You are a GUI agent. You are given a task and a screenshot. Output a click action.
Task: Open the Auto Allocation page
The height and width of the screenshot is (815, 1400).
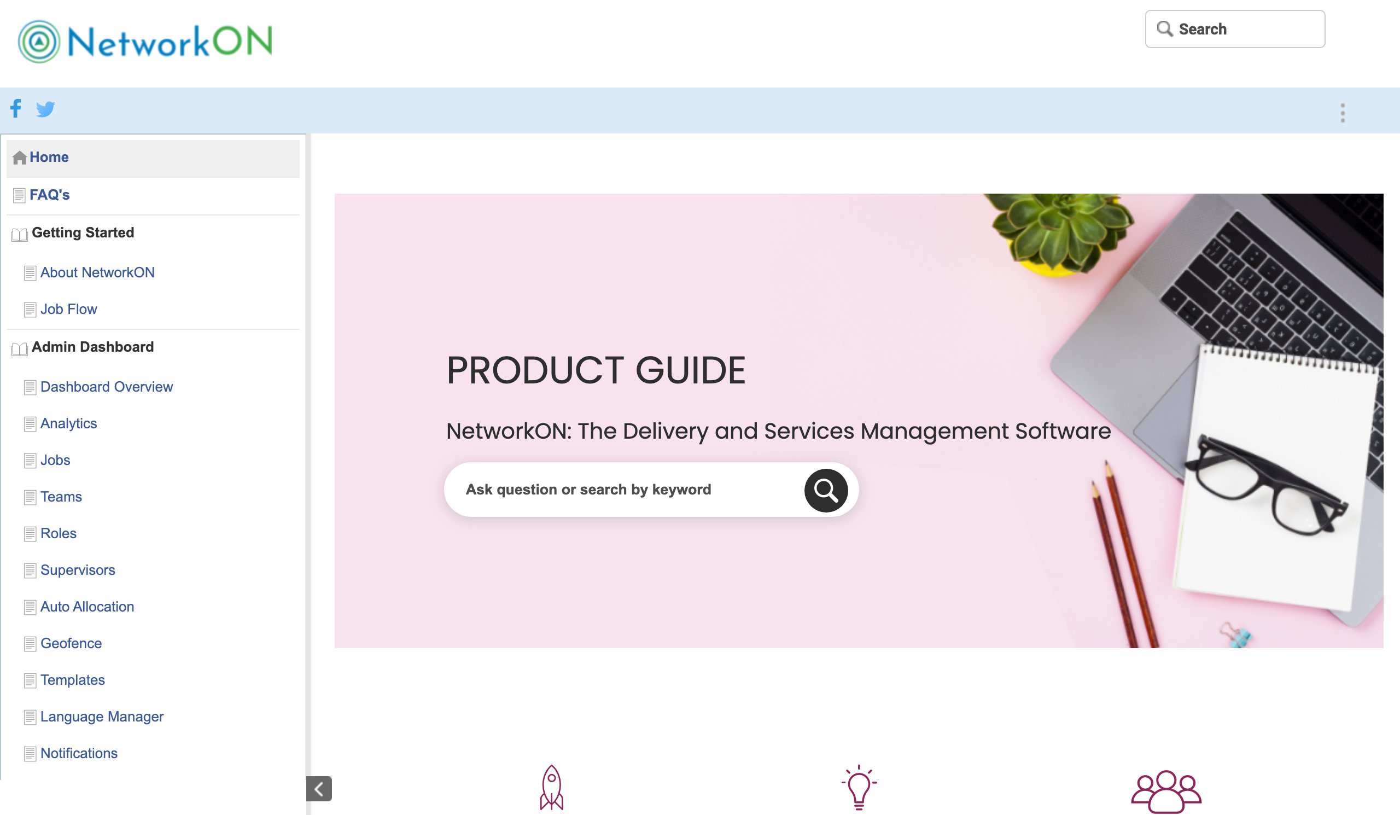[87, 607]
